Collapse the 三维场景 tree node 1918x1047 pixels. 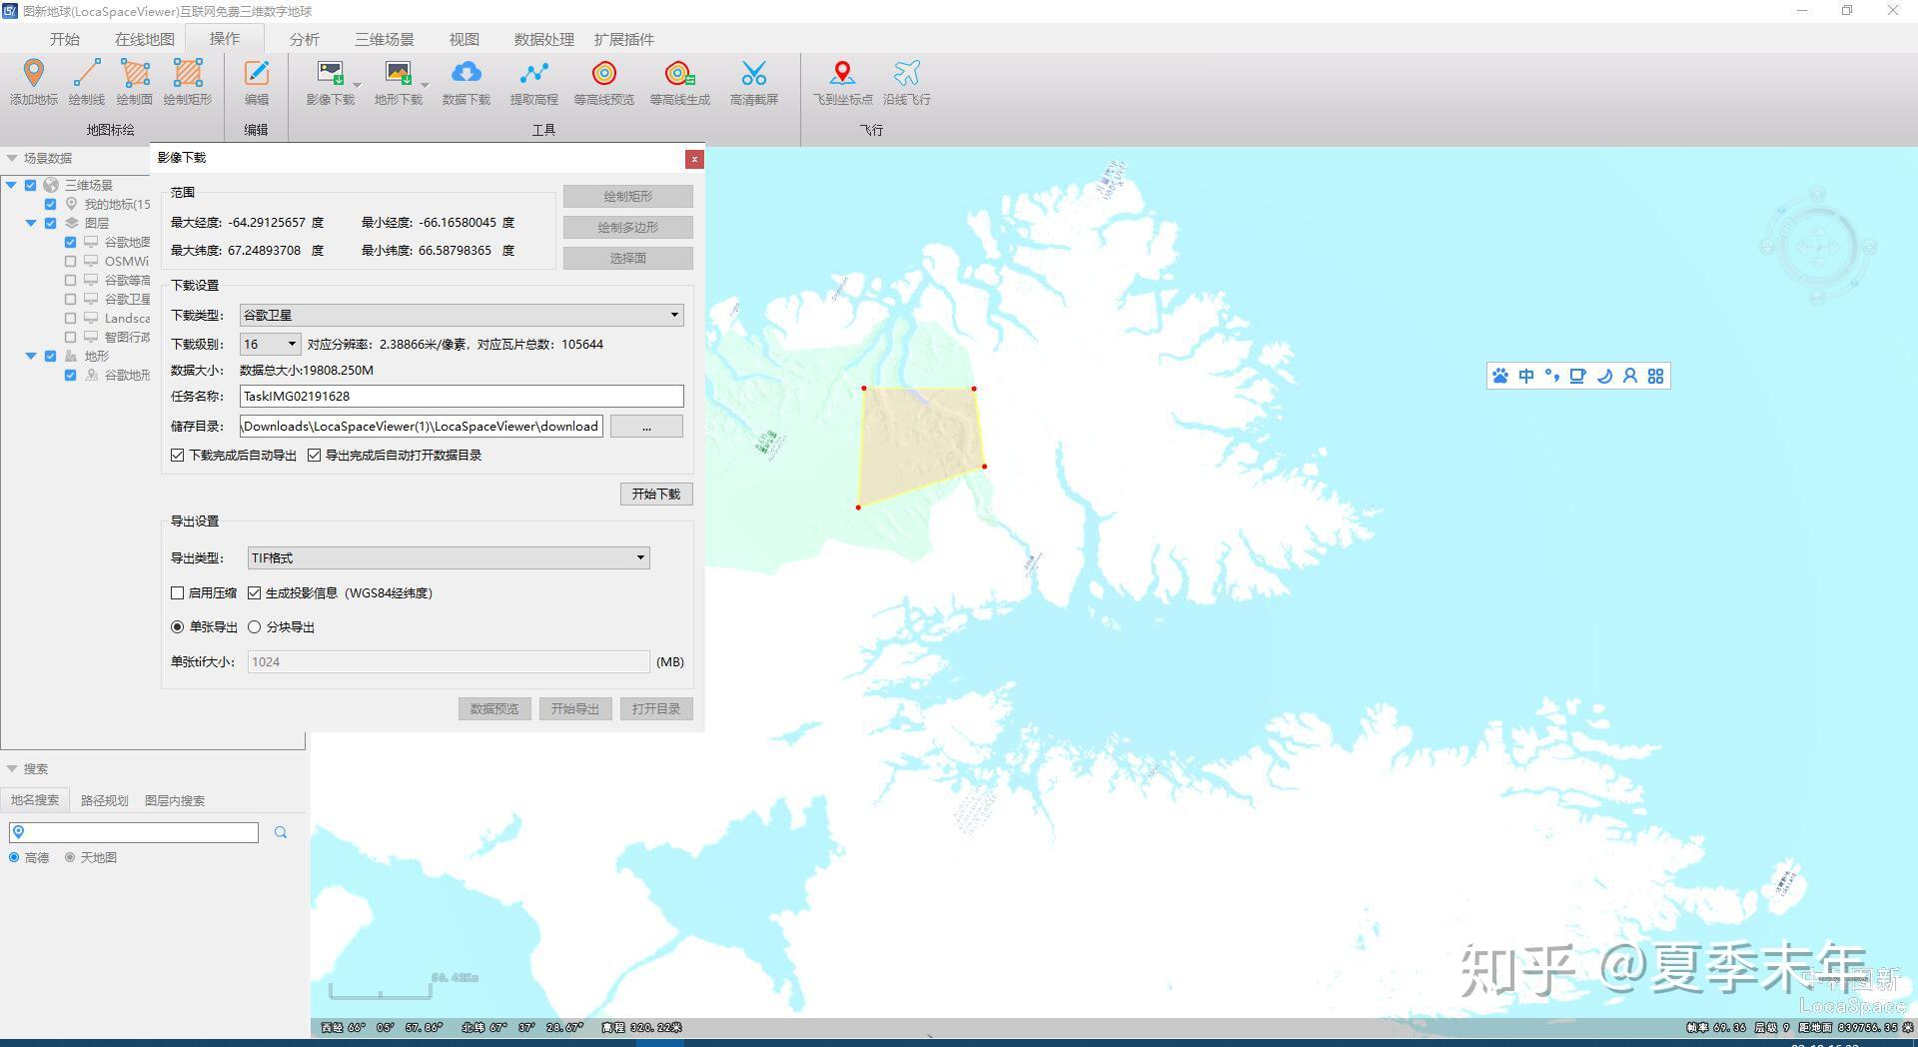click(11, 185)
